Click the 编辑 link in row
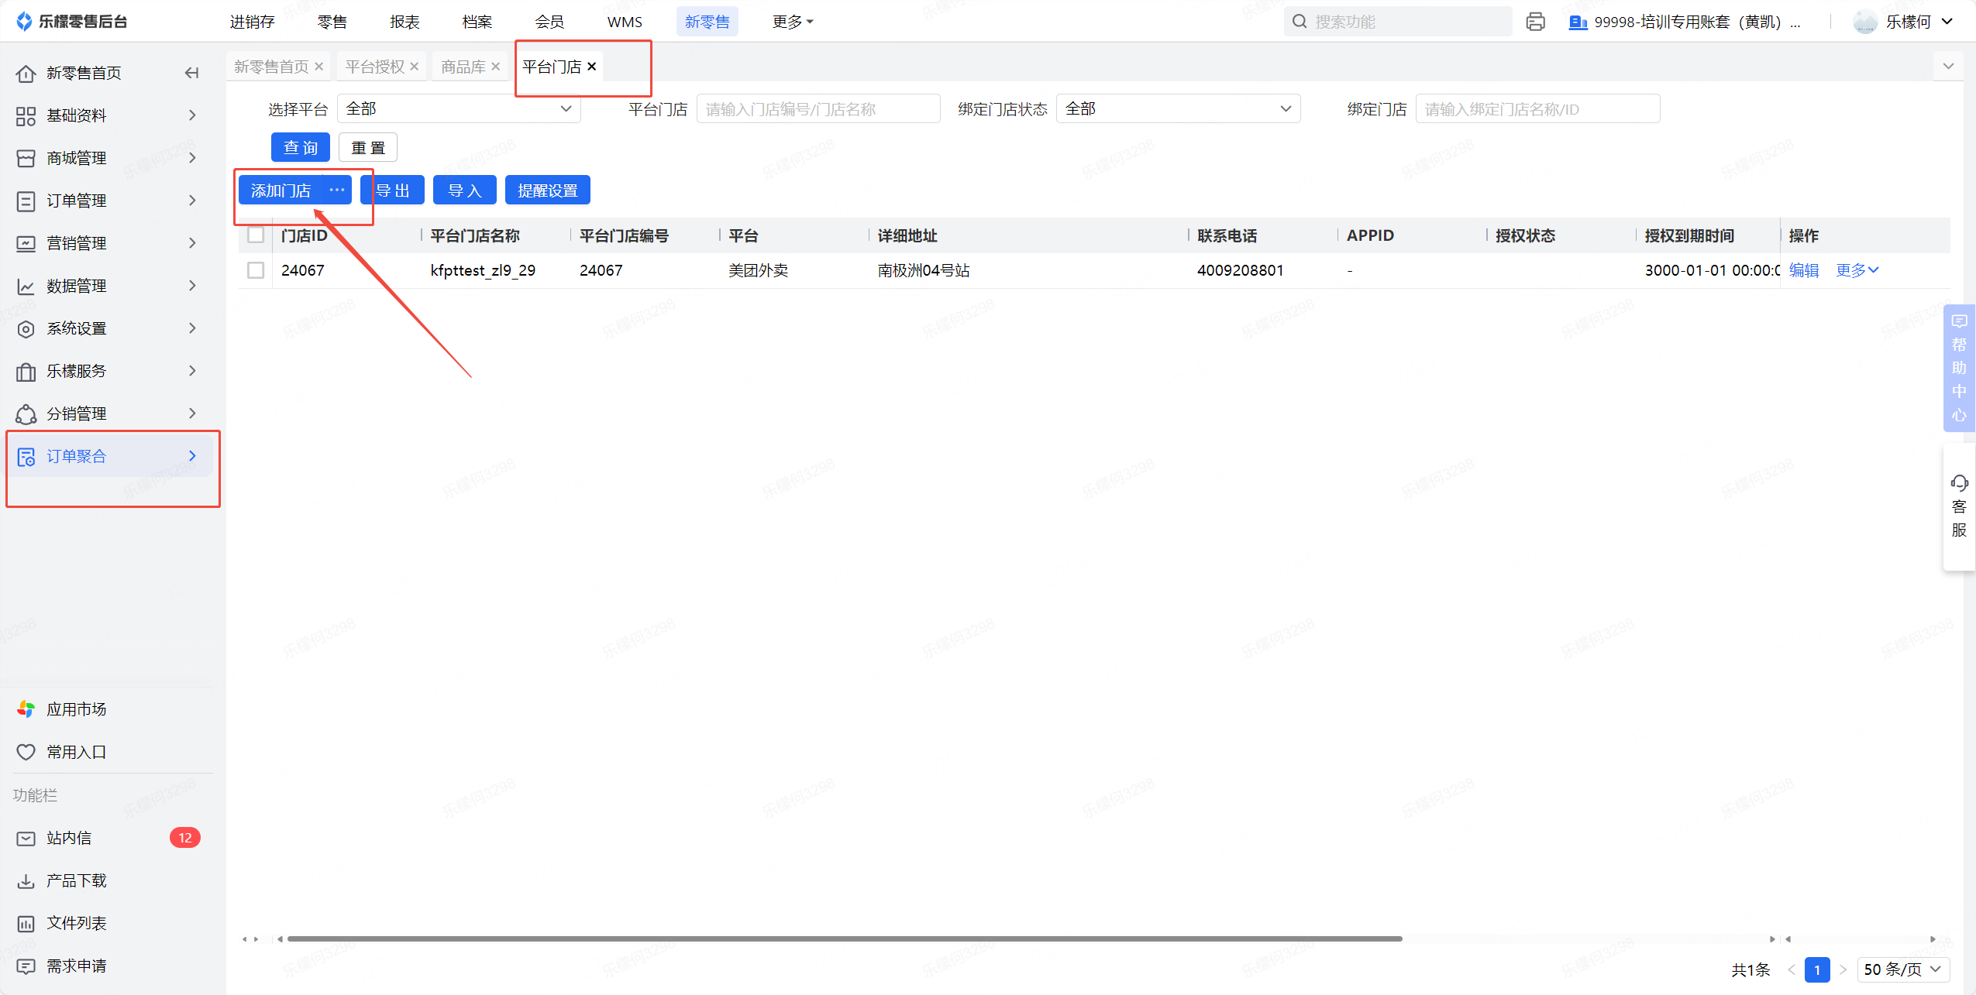Screen dimensions: 1976x995 (1804, 270)
